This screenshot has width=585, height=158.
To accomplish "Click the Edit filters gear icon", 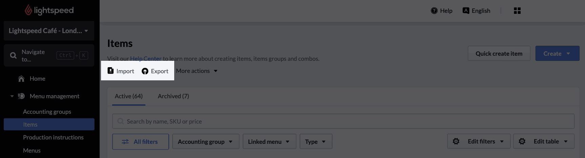I will (456, 141).
